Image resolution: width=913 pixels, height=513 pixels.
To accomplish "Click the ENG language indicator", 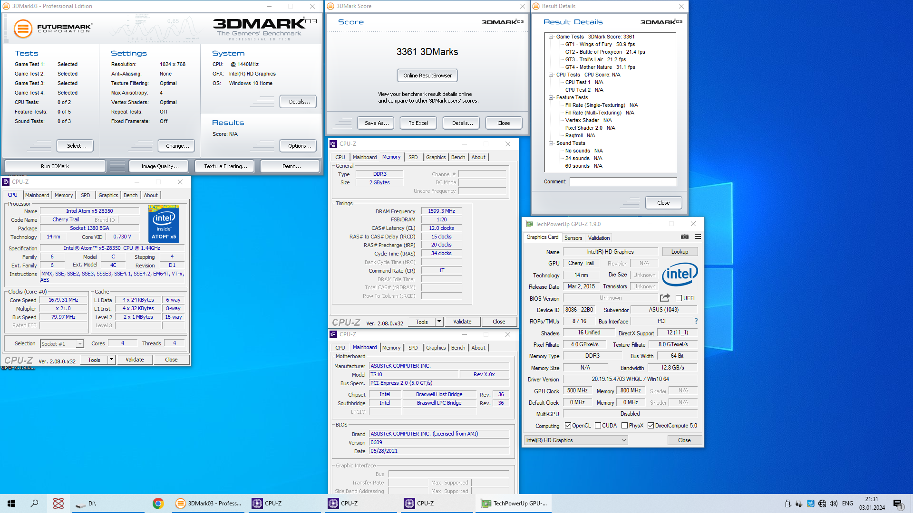I will pos(847,503).
